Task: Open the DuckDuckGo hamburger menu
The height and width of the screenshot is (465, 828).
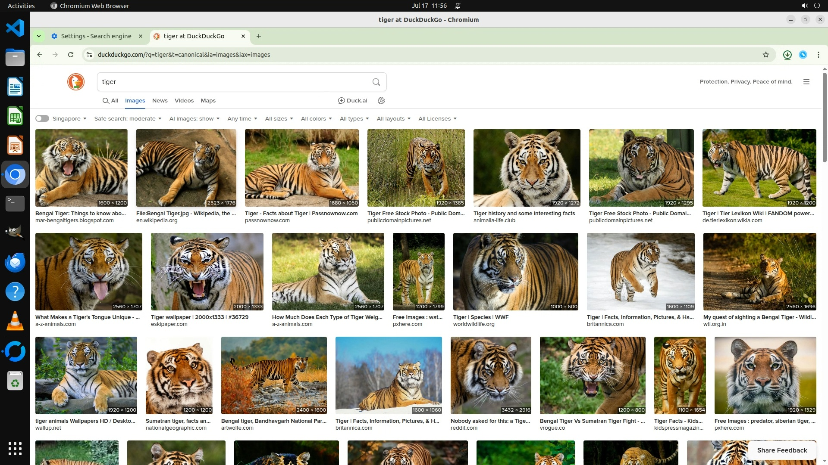Action: (x=806, y=82)
